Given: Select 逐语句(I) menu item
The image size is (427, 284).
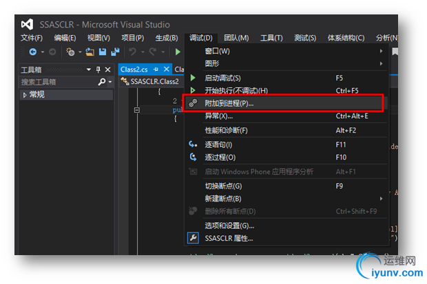Looking at the screenshot, I should coord(287,144).
